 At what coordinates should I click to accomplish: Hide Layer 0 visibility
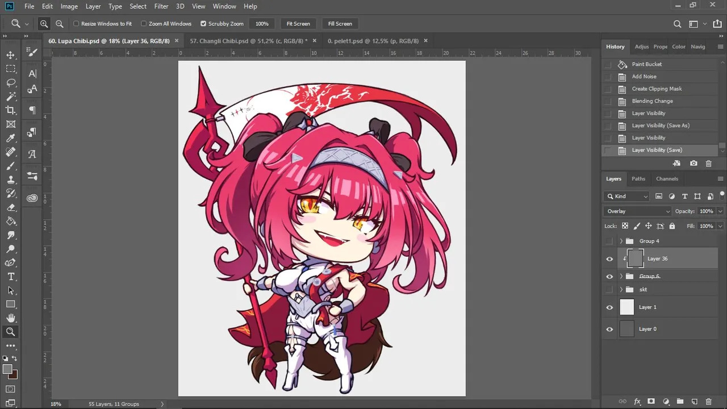click(x=609, y=329)
